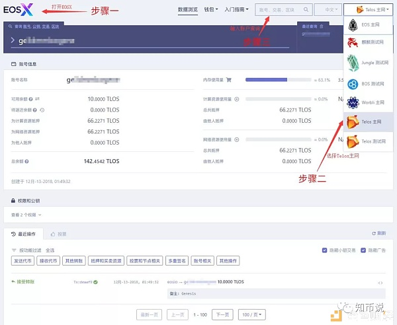Screen dimensions: 397x325
Task: Toggle the 账号相关 filter
Action: 202,260
